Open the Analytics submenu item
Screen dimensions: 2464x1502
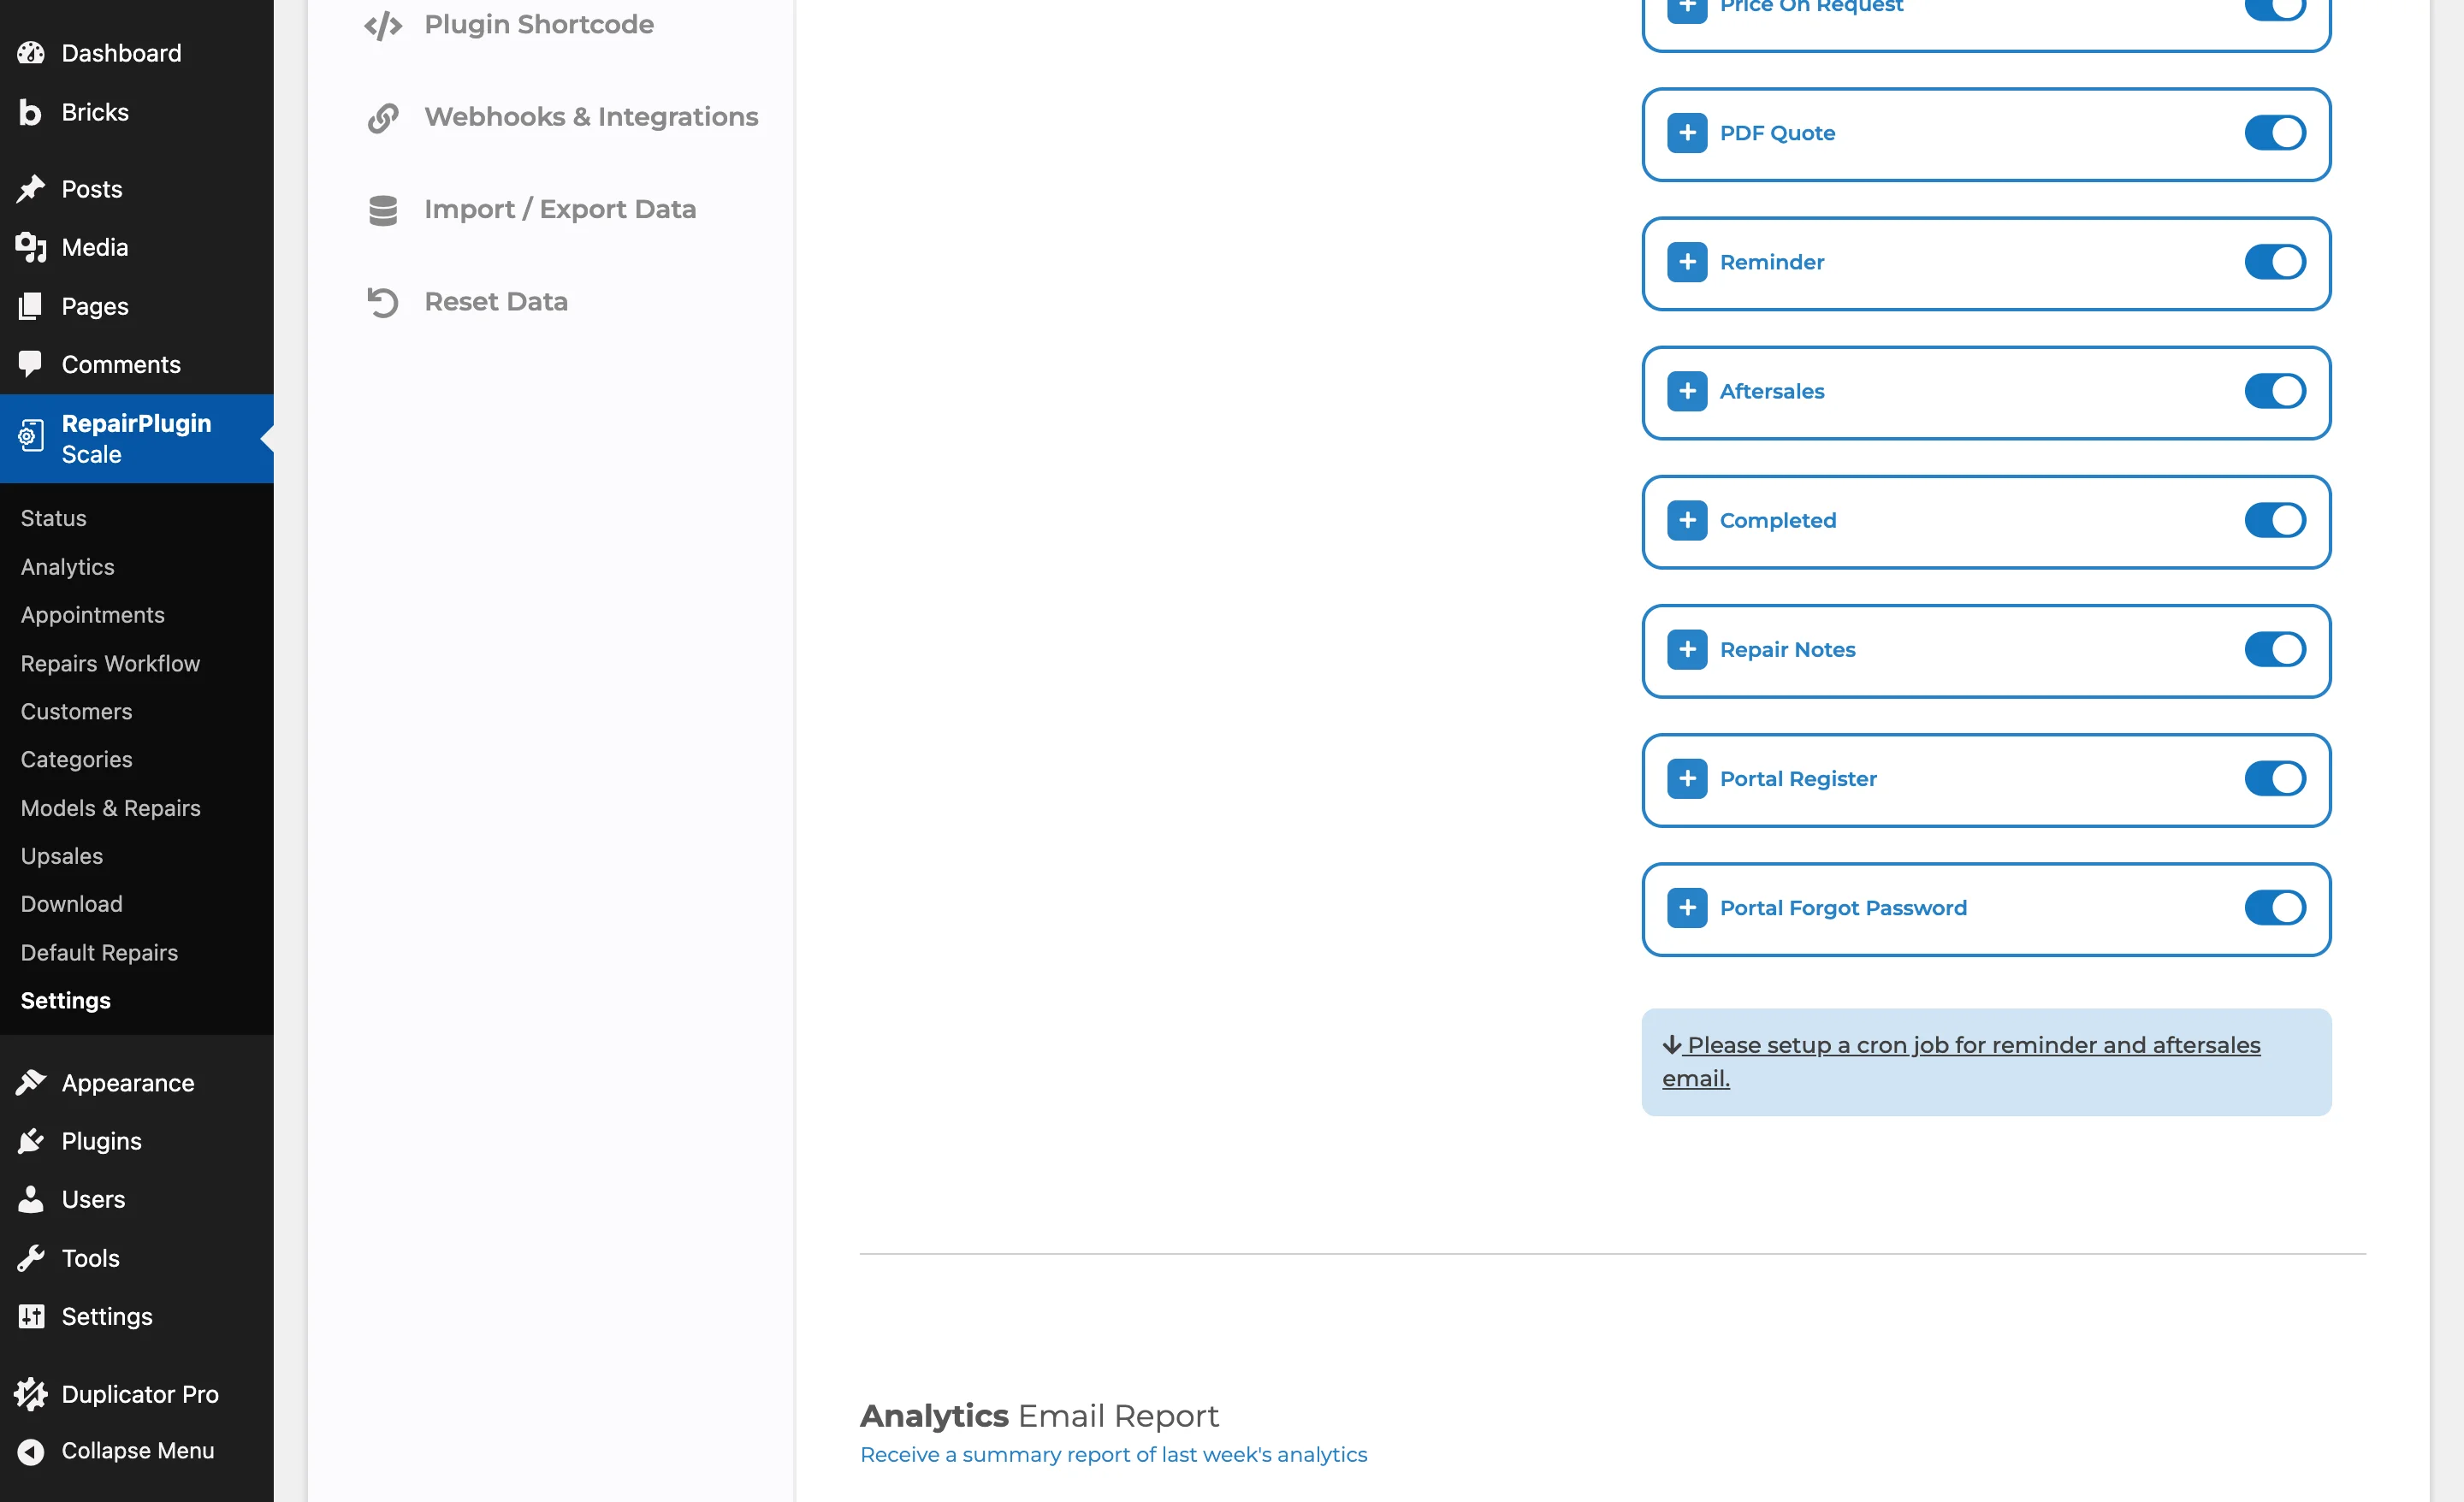click(68, 567)
